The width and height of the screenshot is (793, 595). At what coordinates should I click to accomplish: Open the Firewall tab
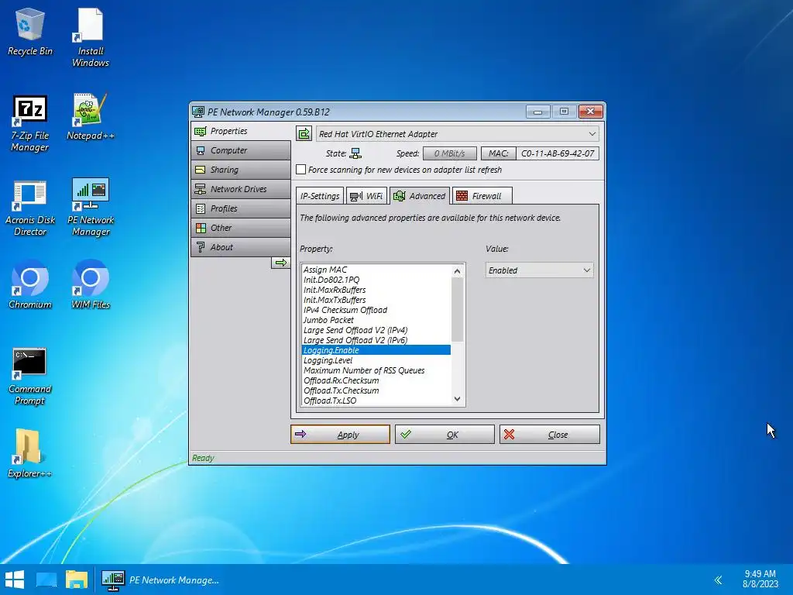(482, 196)
